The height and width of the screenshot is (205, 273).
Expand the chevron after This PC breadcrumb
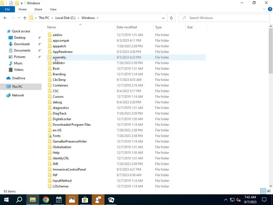[53, 18]
